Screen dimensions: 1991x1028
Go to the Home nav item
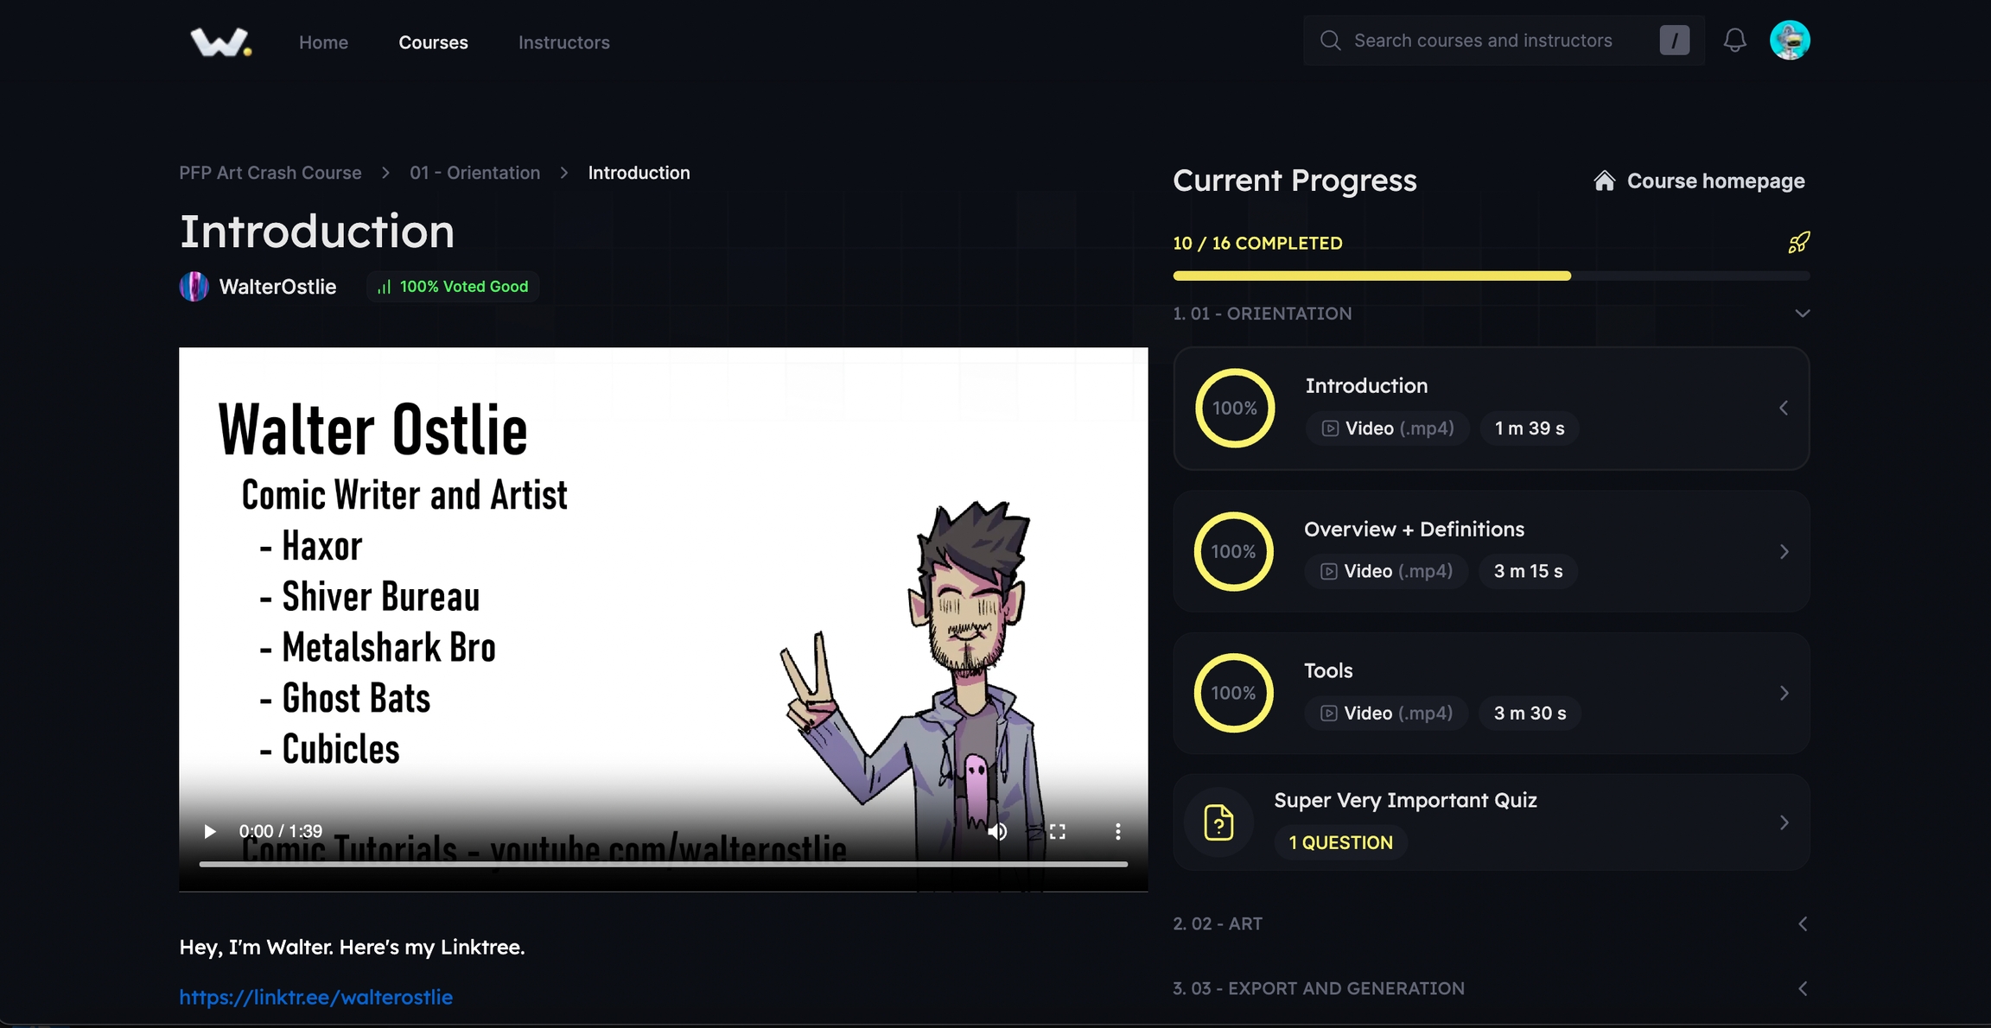(x=323, y=42)
